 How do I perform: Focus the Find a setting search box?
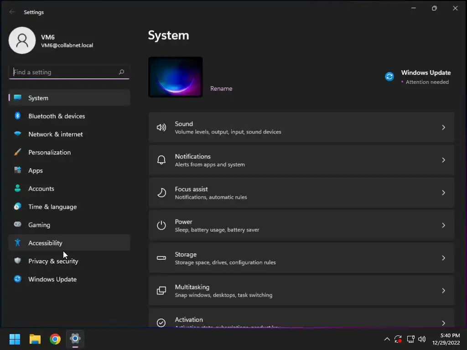coord(69,72)
